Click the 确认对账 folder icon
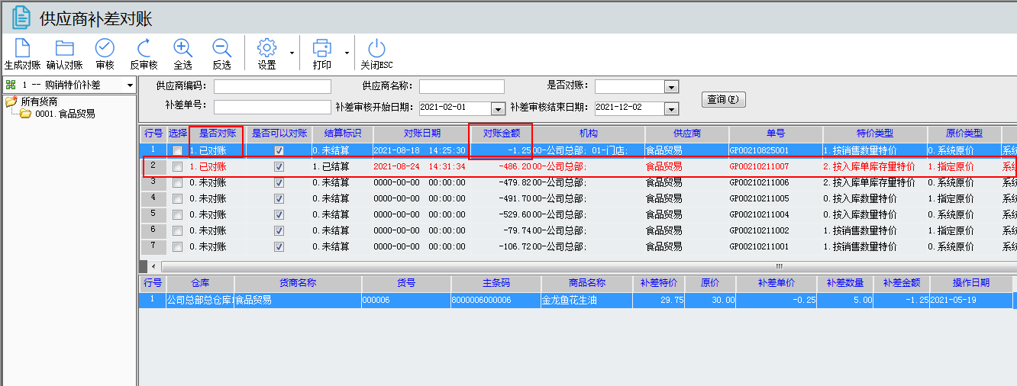The width and height of the screenshot is (1017, 386). click(x=64, y=48)
